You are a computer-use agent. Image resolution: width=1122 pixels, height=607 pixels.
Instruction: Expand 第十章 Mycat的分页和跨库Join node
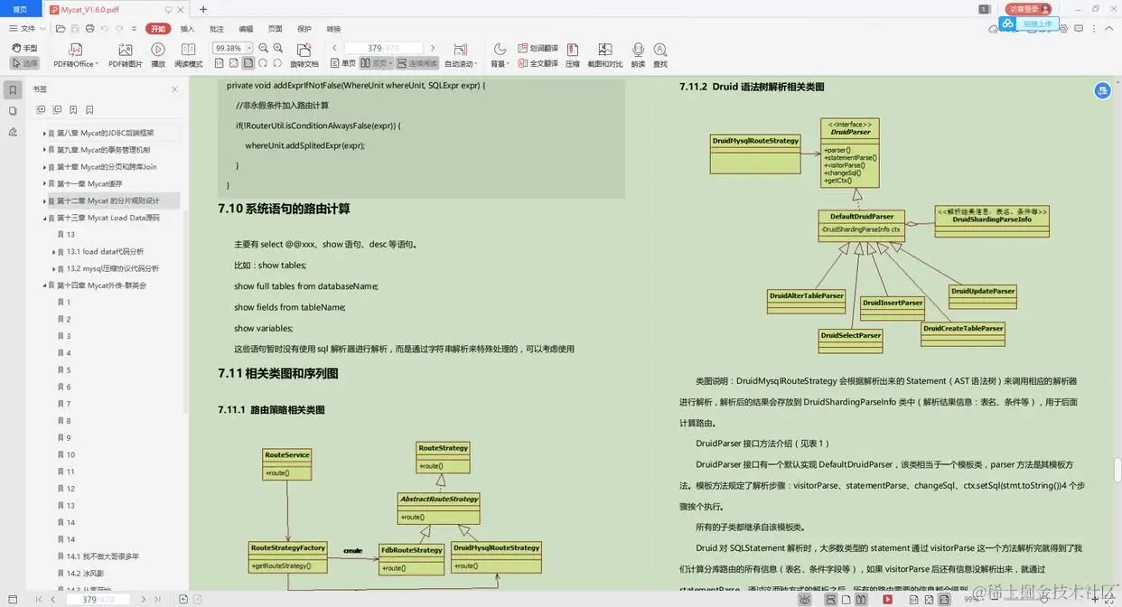click(x=45, y=167)
